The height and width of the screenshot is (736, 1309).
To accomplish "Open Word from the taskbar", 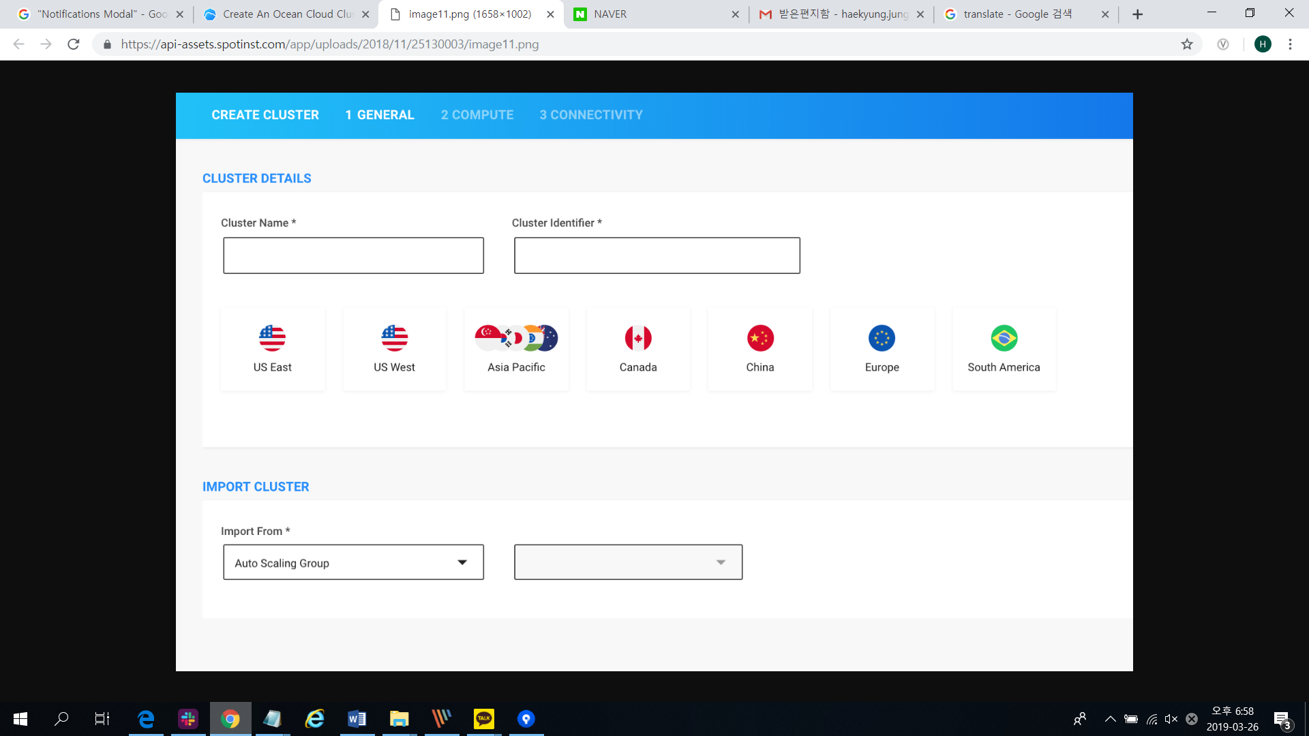I will 357,718.
